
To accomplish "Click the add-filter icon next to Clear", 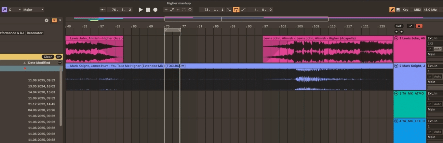I will (x=59, y=56).
